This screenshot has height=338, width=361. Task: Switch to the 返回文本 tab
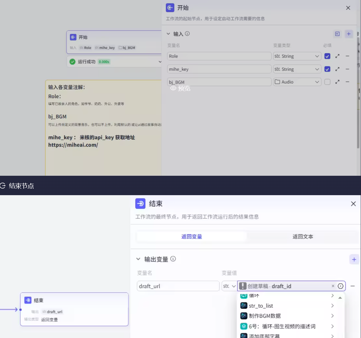click(302, 237)
